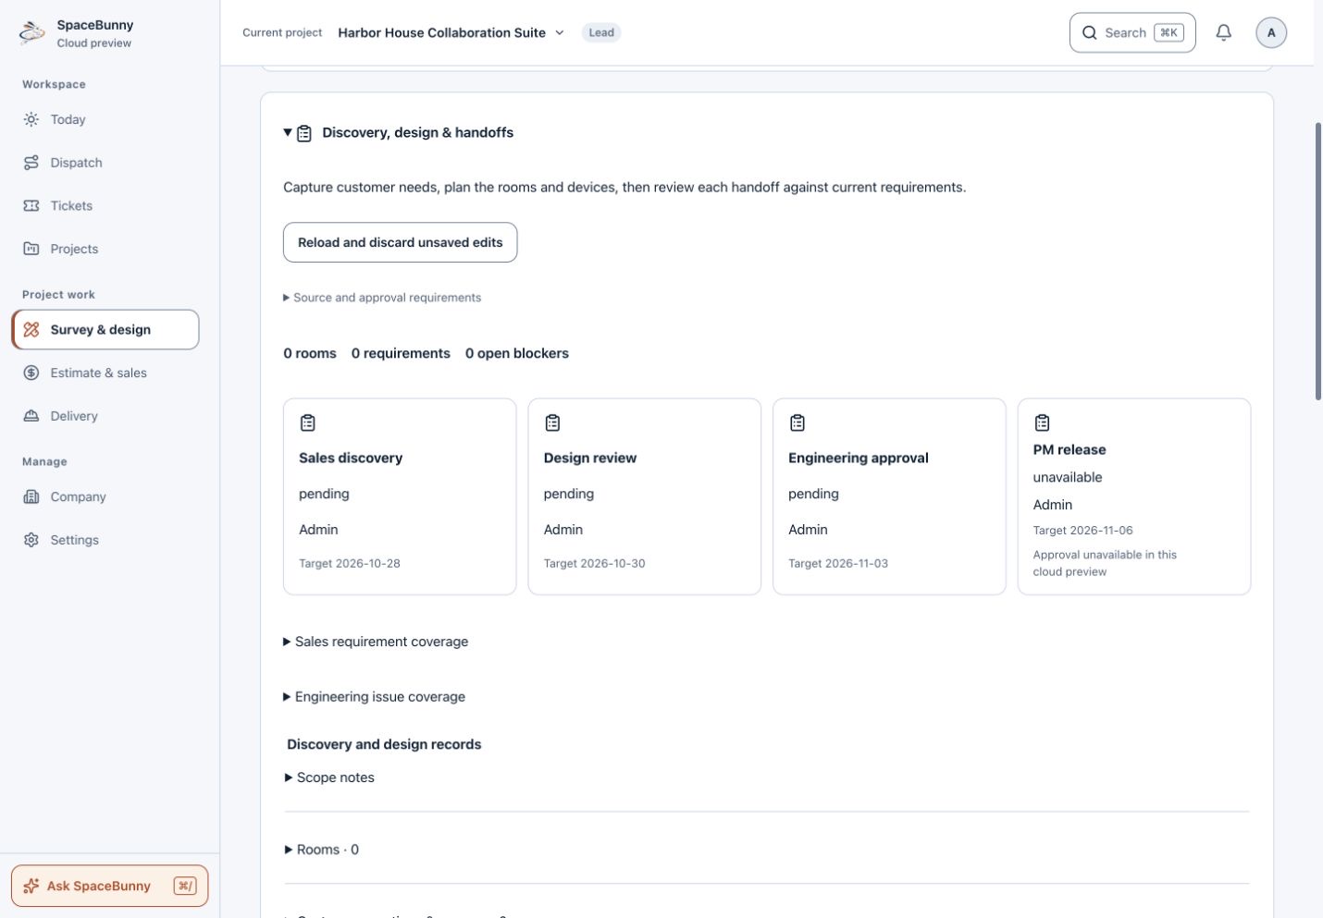
Task: Click the Lead role badge
Action: (x=601, y=32)
